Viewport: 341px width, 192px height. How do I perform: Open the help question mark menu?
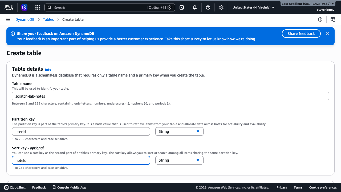coord(208,7)
